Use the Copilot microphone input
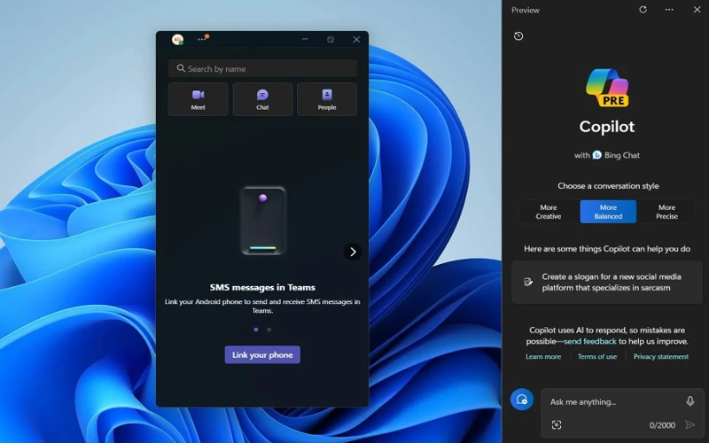 tap(690, 401)
